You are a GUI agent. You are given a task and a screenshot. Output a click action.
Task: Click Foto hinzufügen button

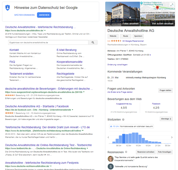click(165, 152)
